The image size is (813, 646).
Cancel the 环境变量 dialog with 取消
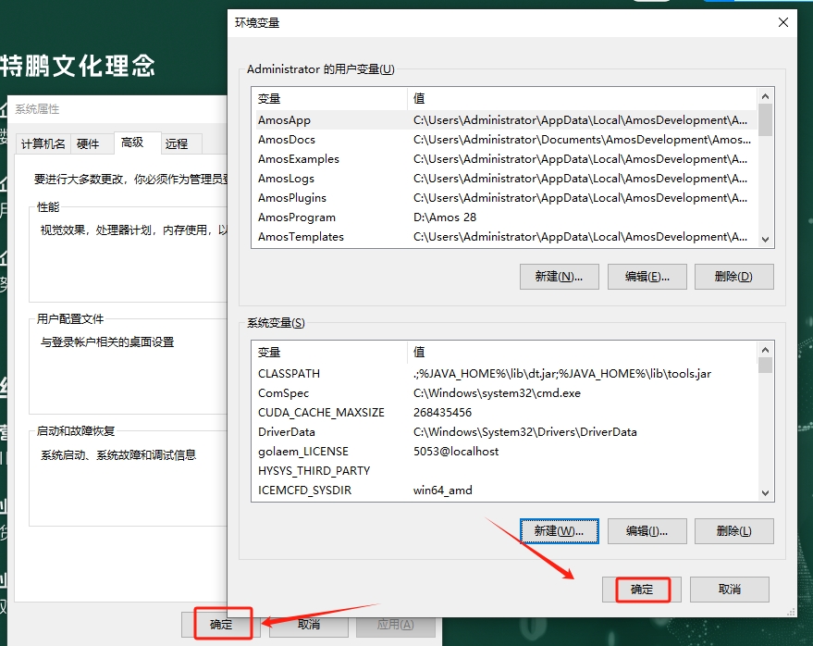click(x=730, y=590)
